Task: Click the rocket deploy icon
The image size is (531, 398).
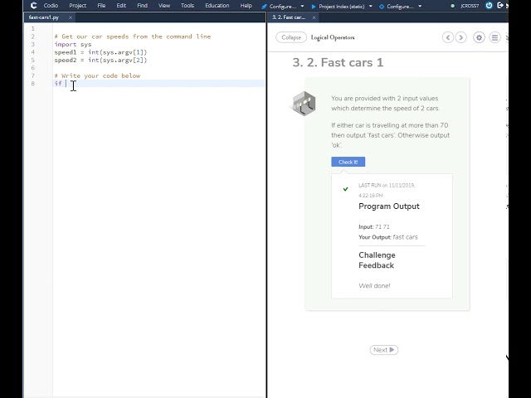Action: click(264, 7)
